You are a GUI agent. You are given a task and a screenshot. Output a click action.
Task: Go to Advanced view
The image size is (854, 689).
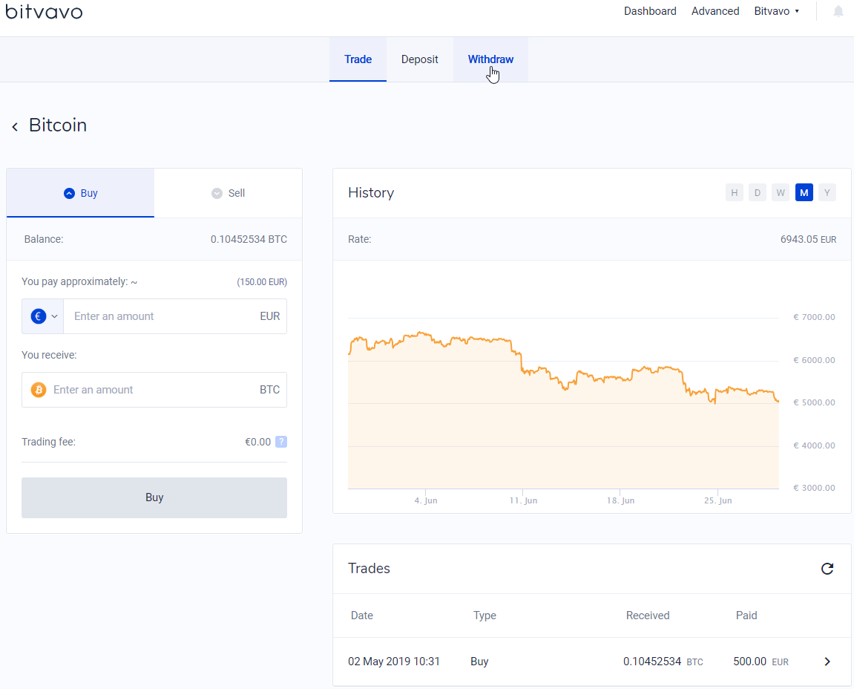tap(715, 11)
